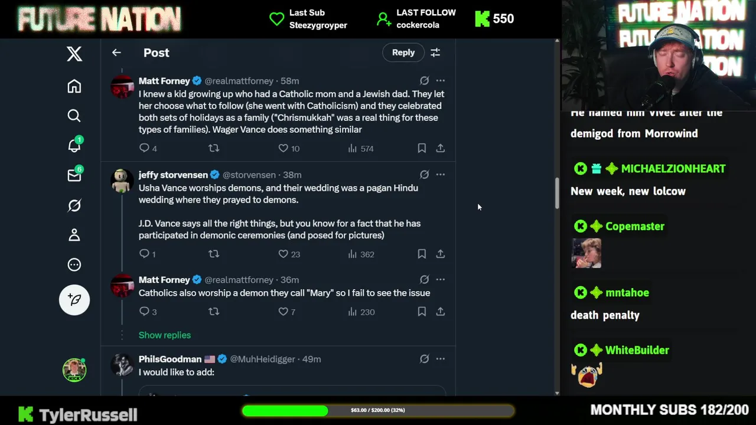Screen dimensions: 756x425
Task: Click the compose post feather button
Action: point(74,299)
